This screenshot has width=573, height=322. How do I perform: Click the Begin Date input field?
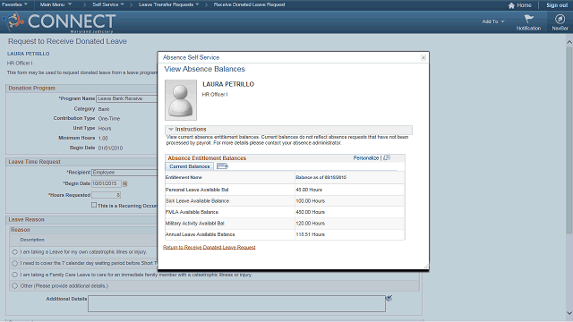tap(106, 183)
